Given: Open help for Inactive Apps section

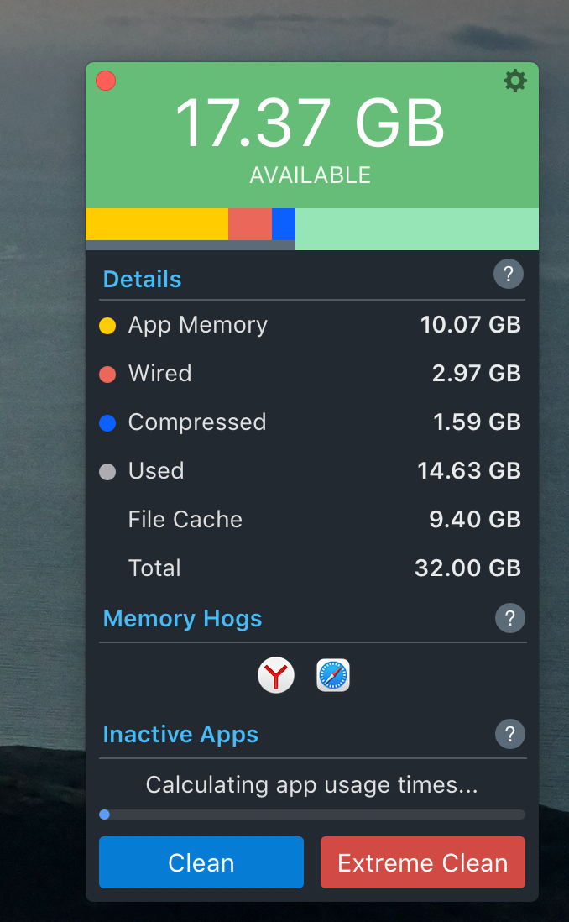Looking at the screenshot, I should click(x=509, y=734).
